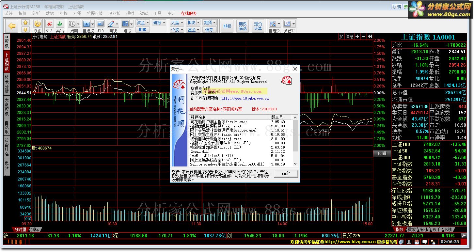Click the 行情 button in title bar
The width and height of the screenshot is (474, 252).
pyautogui.click(x=396, y=7)
